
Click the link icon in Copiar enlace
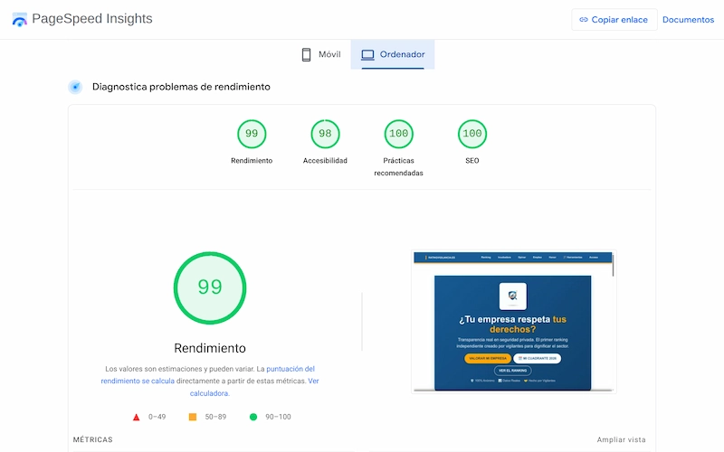pyautogui.click(x=584, y=20)
